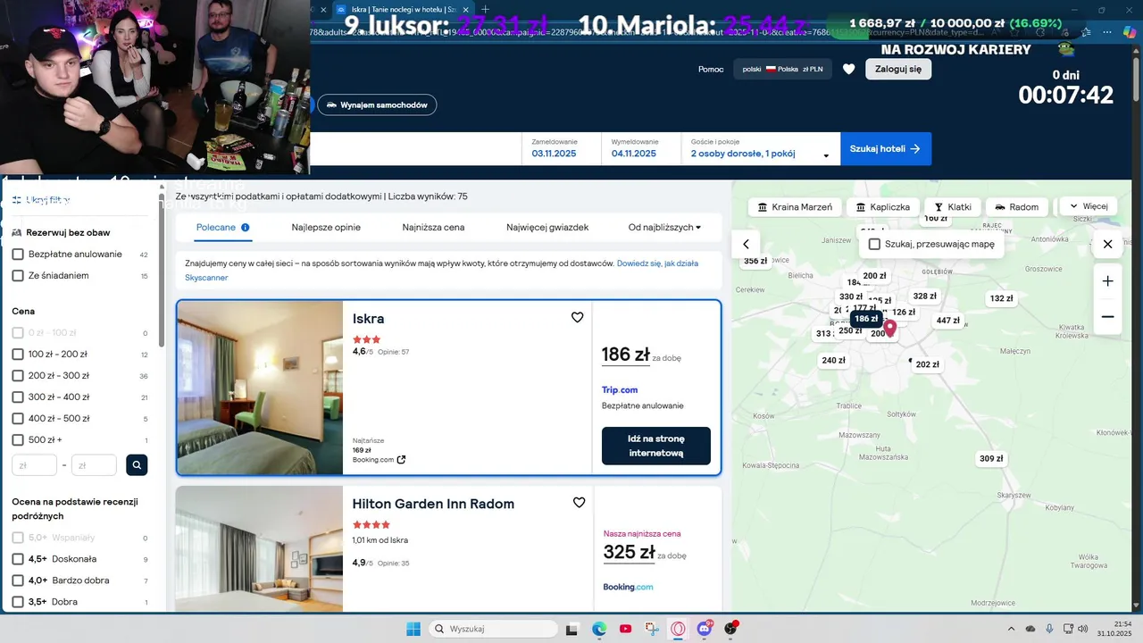This screenshot has height=643, width=1143.
Task: Open Windows Start menu
Action: click(413, 629)
